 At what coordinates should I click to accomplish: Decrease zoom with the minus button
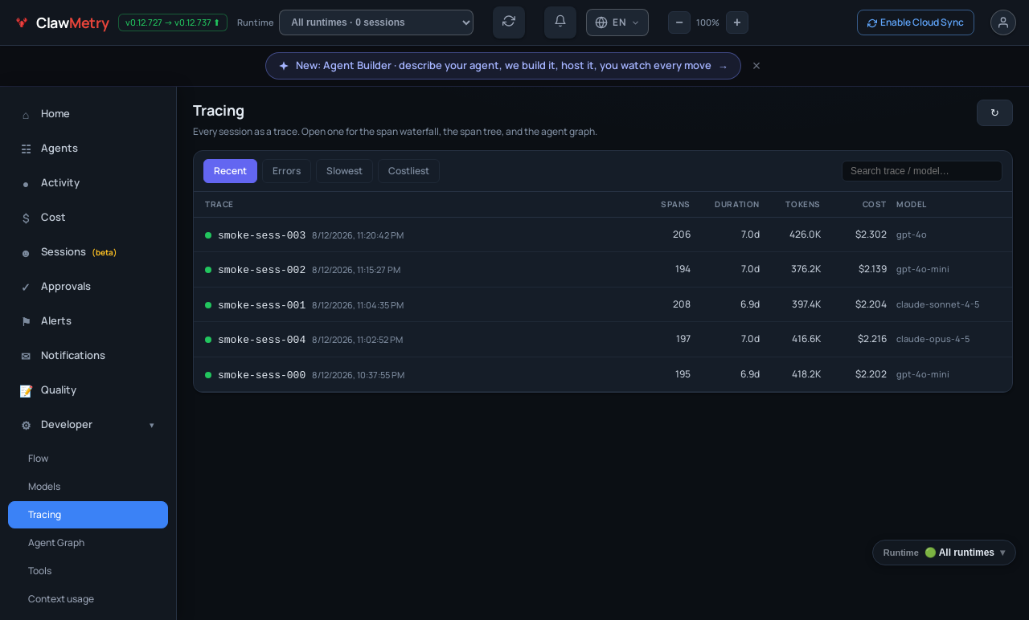coord(679,22)
